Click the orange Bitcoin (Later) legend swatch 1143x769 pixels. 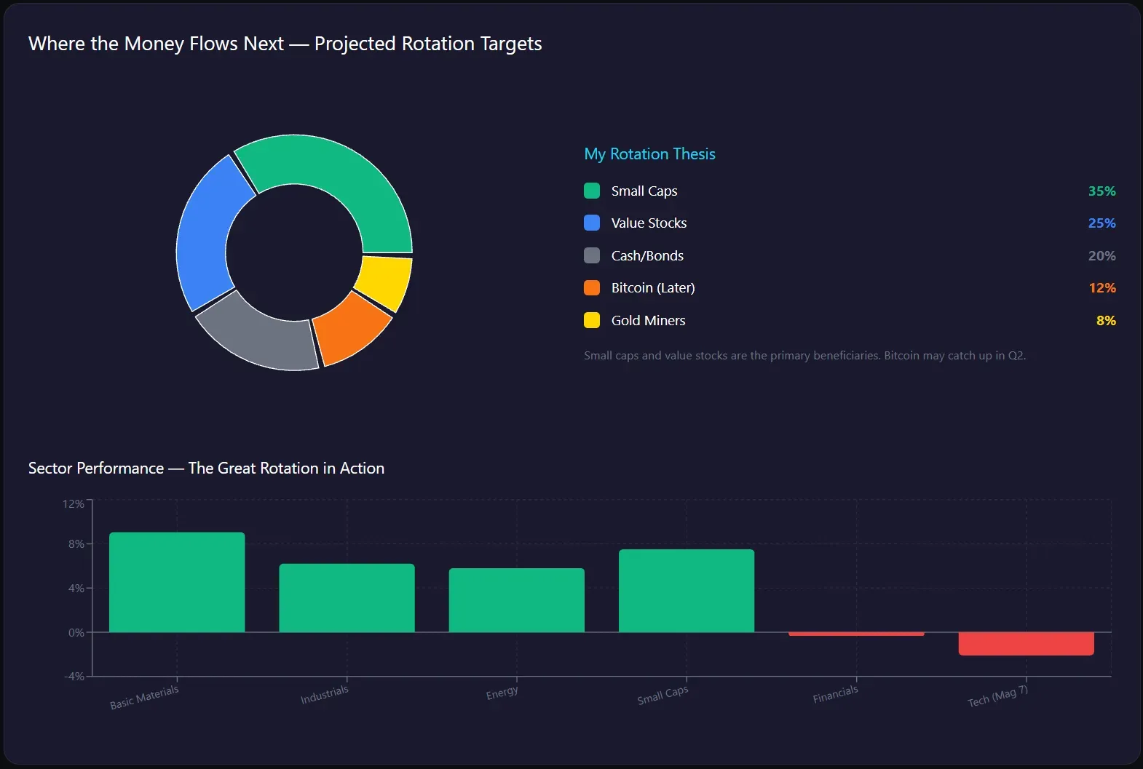tap(592, 287)
